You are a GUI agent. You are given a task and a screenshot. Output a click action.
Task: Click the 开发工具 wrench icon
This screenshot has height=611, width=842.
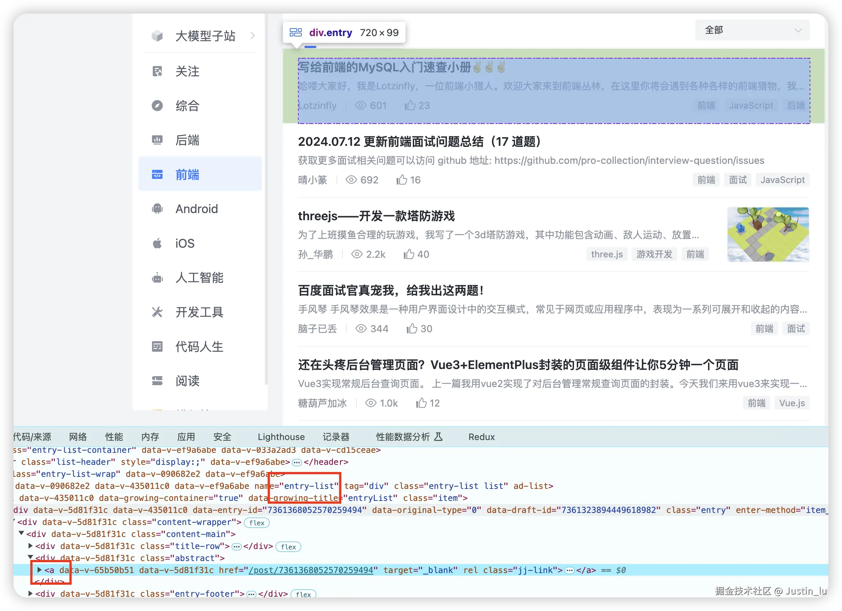tap(157, 312)
